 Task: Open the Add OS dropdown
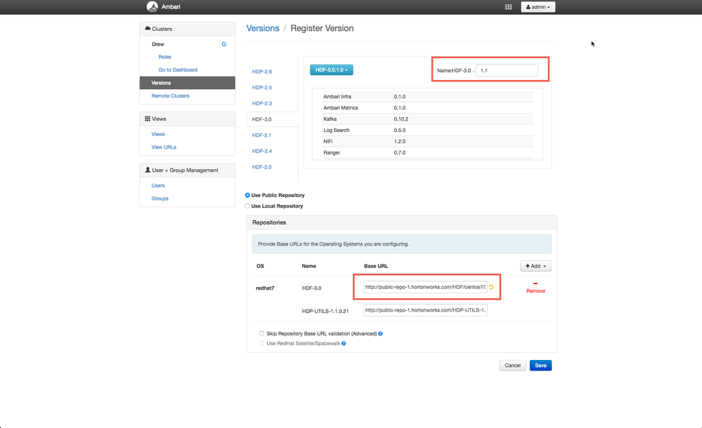(535, 266)
